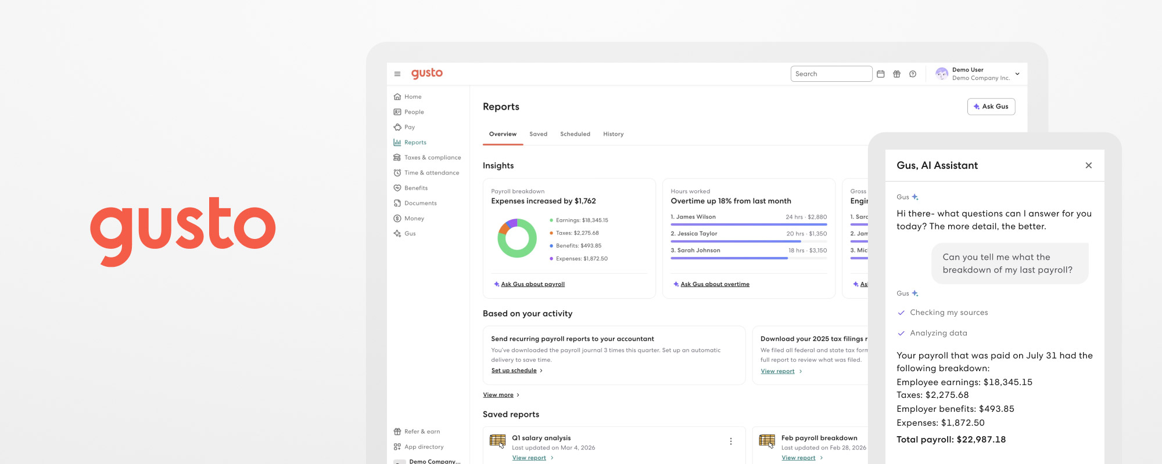
Task: Click the gift icon in header
Action: (896, 74)
